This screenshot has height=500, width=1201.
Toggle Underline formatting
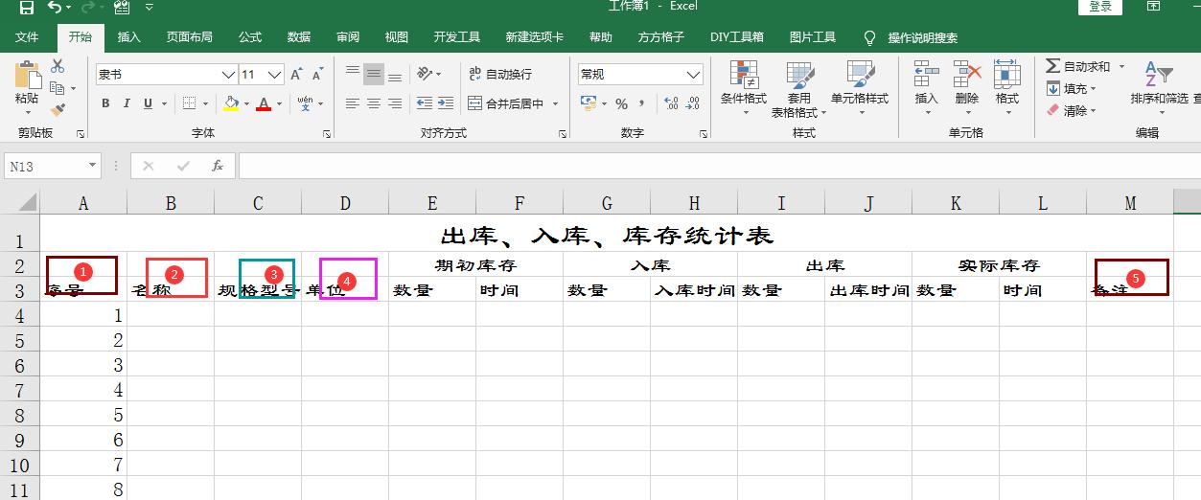click(x=148, y=103)
